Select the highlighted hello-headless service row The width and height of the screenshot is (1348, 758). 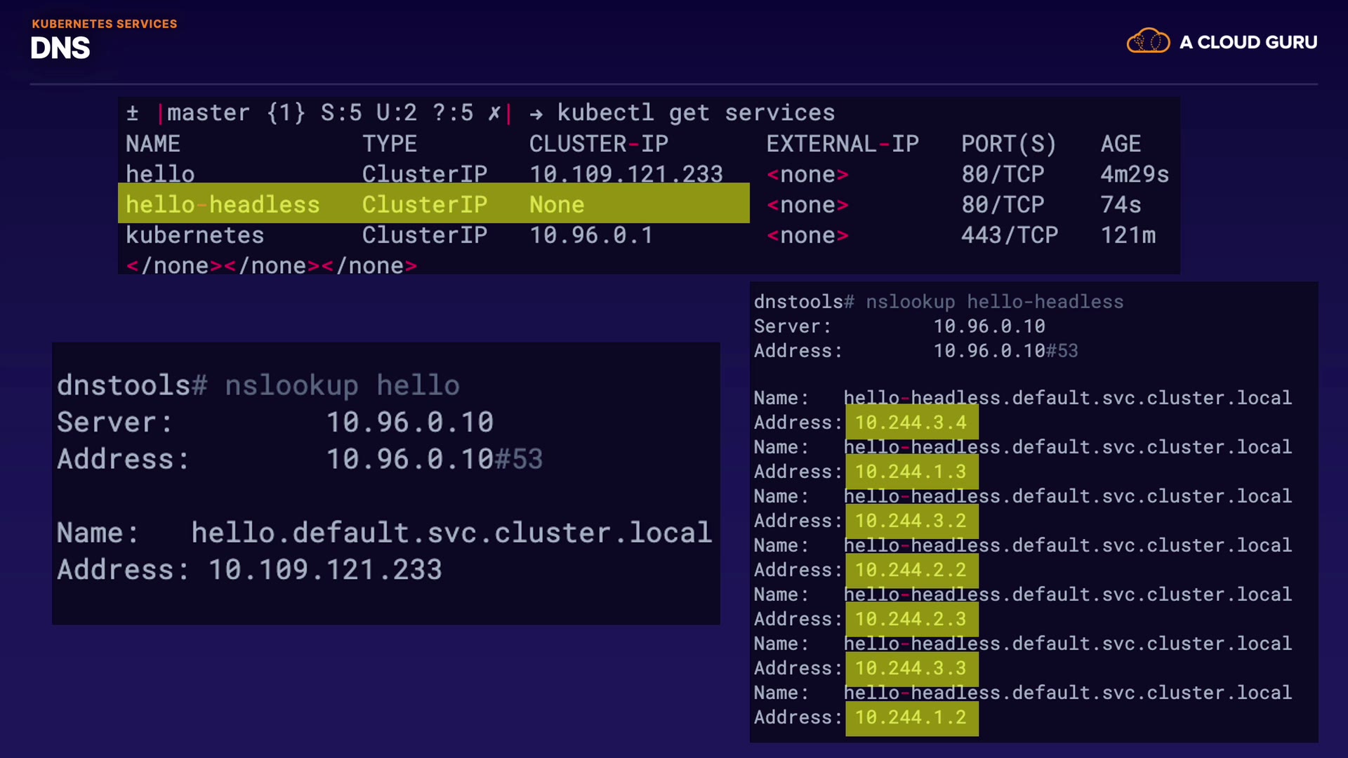pyautogui.click(x=433, y=204)
